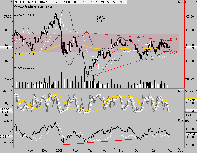The image size is (197, 153).
Task: Open the SSTOC dropdown on the left
Action: tap(11, 91)
